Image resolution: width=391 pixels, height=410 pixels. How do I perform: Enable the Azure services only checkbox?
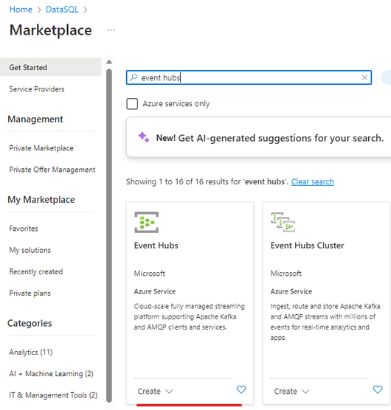(132, 103)
